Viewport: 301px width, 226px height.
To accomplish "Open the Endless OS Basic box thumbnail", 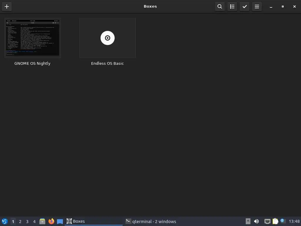I will coord(108,38).
